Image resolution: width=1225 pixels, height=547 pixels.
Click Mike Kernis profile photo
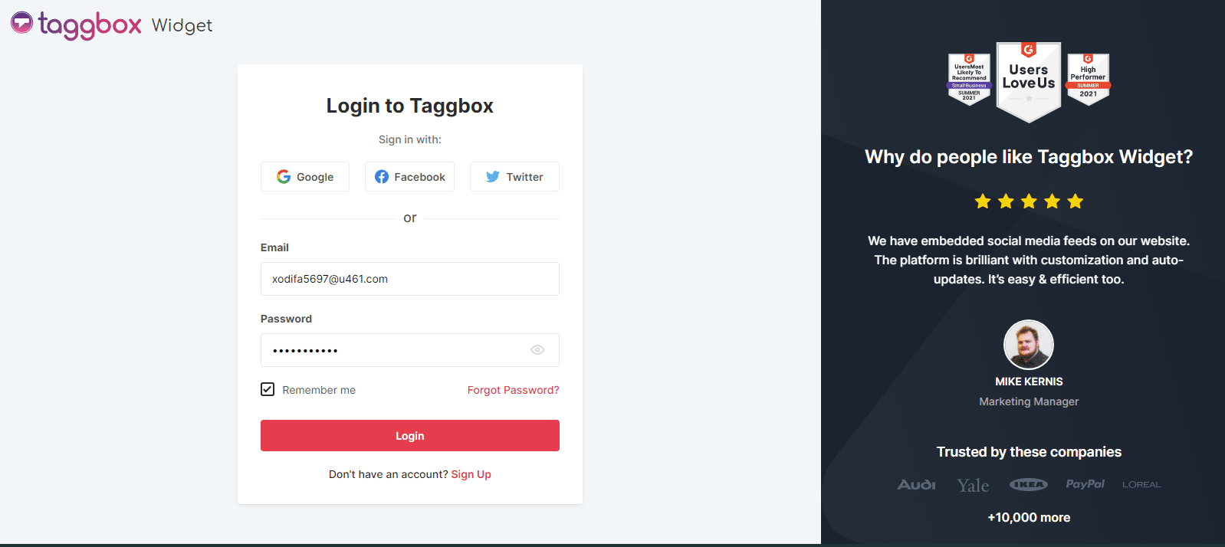[x=1029, y=345]
